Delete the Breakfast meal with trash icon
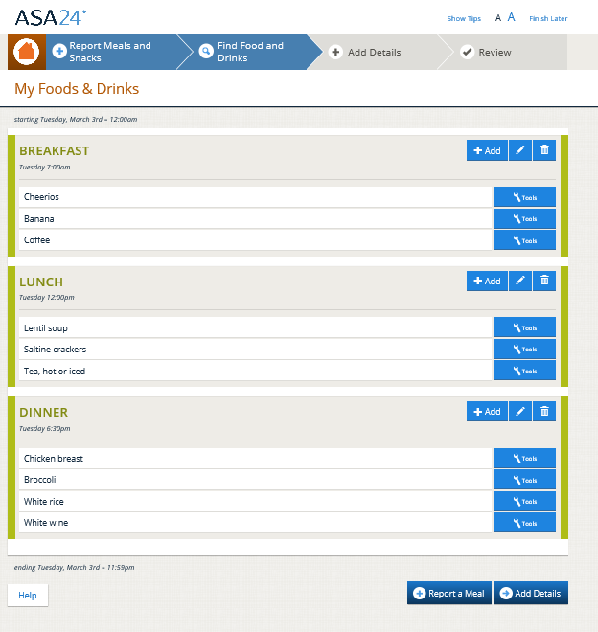 point(544,150)
